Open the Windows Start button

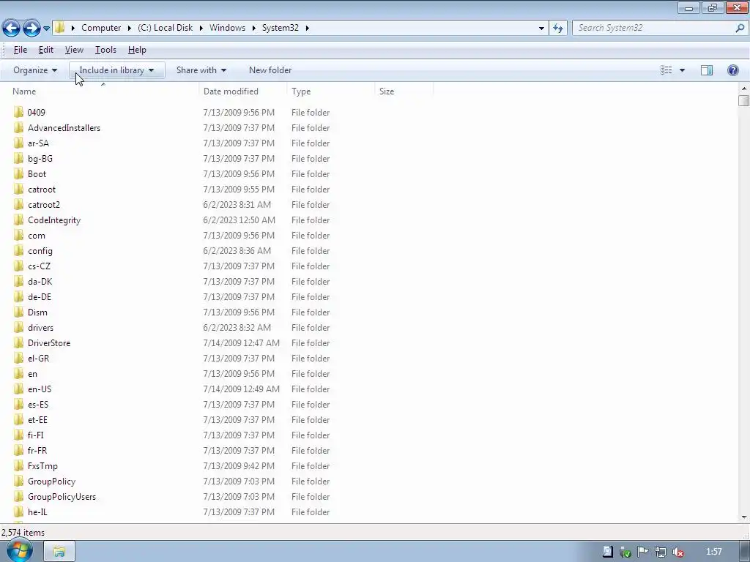coord(19,550)
